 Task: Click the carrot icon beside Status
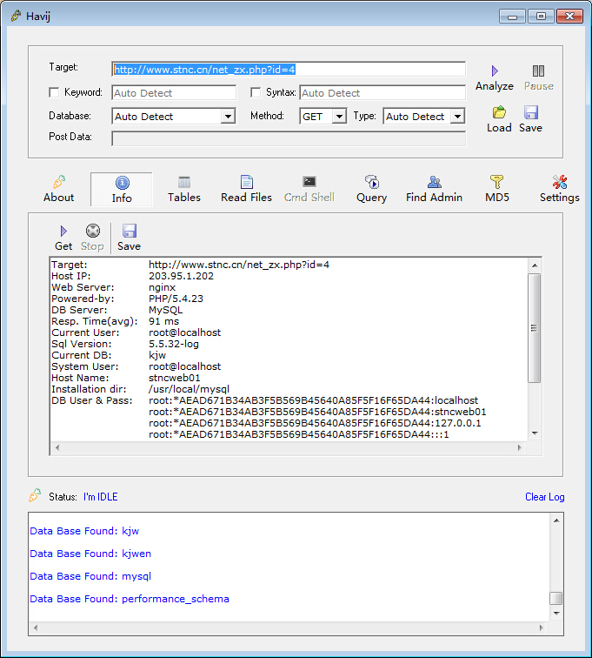(35, 495)
